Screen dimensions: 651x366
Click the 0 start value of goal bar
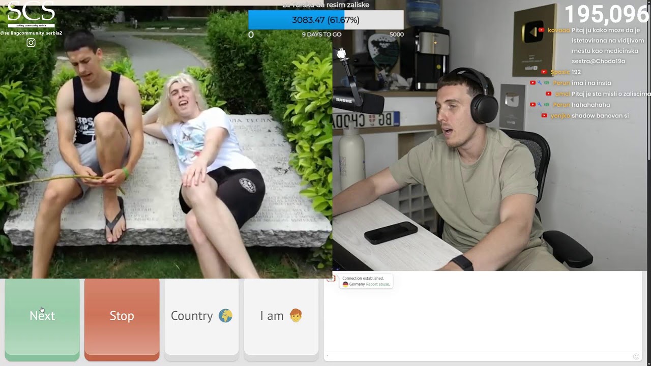[251, 35]
